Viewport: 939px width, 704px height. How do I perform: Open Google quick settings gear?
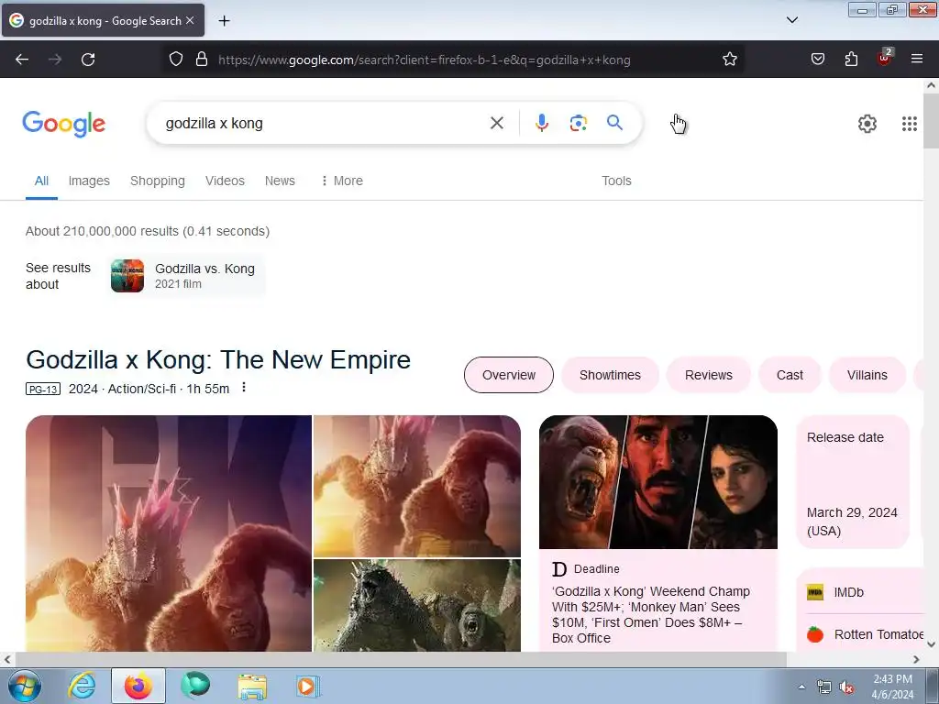[x=867, y=124]
